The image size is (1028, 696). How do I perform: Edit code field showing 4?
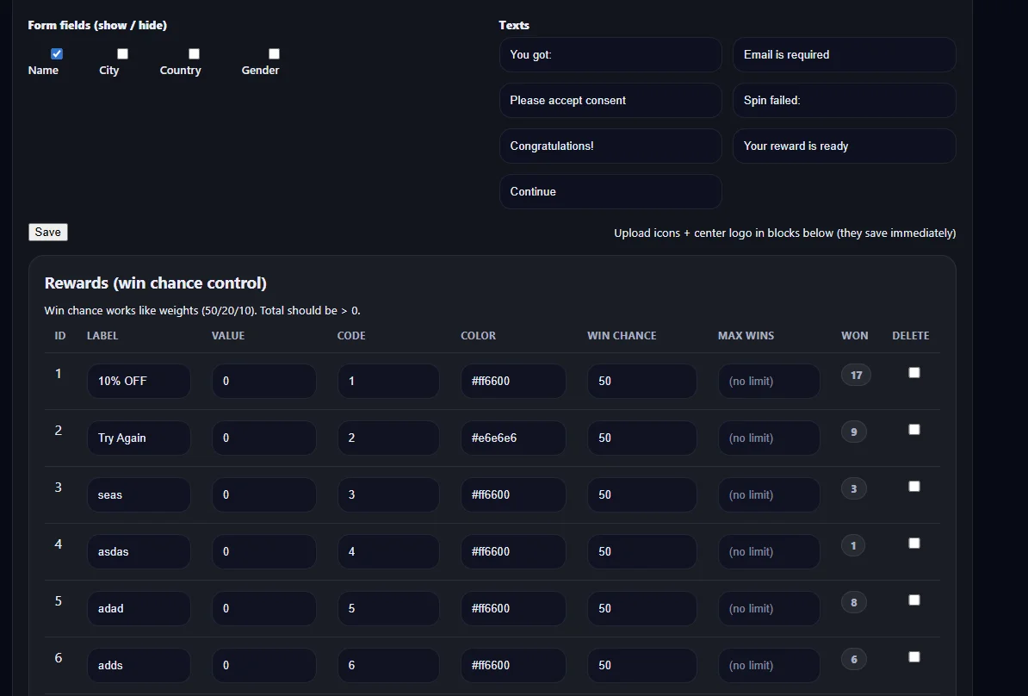click(389, 551)
